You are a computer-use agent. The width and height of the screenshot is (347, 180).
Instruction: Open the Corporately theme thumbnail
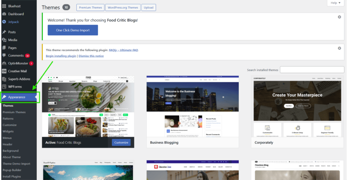point(297,106)
